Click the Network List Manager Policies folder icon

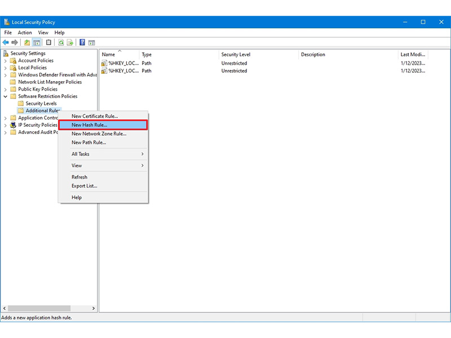pos(13,82)
